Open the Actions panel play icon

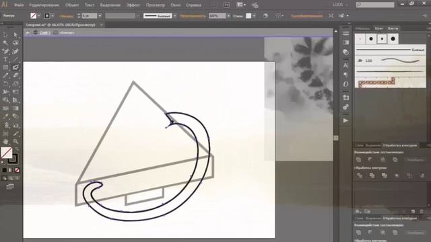coord(345,121)
